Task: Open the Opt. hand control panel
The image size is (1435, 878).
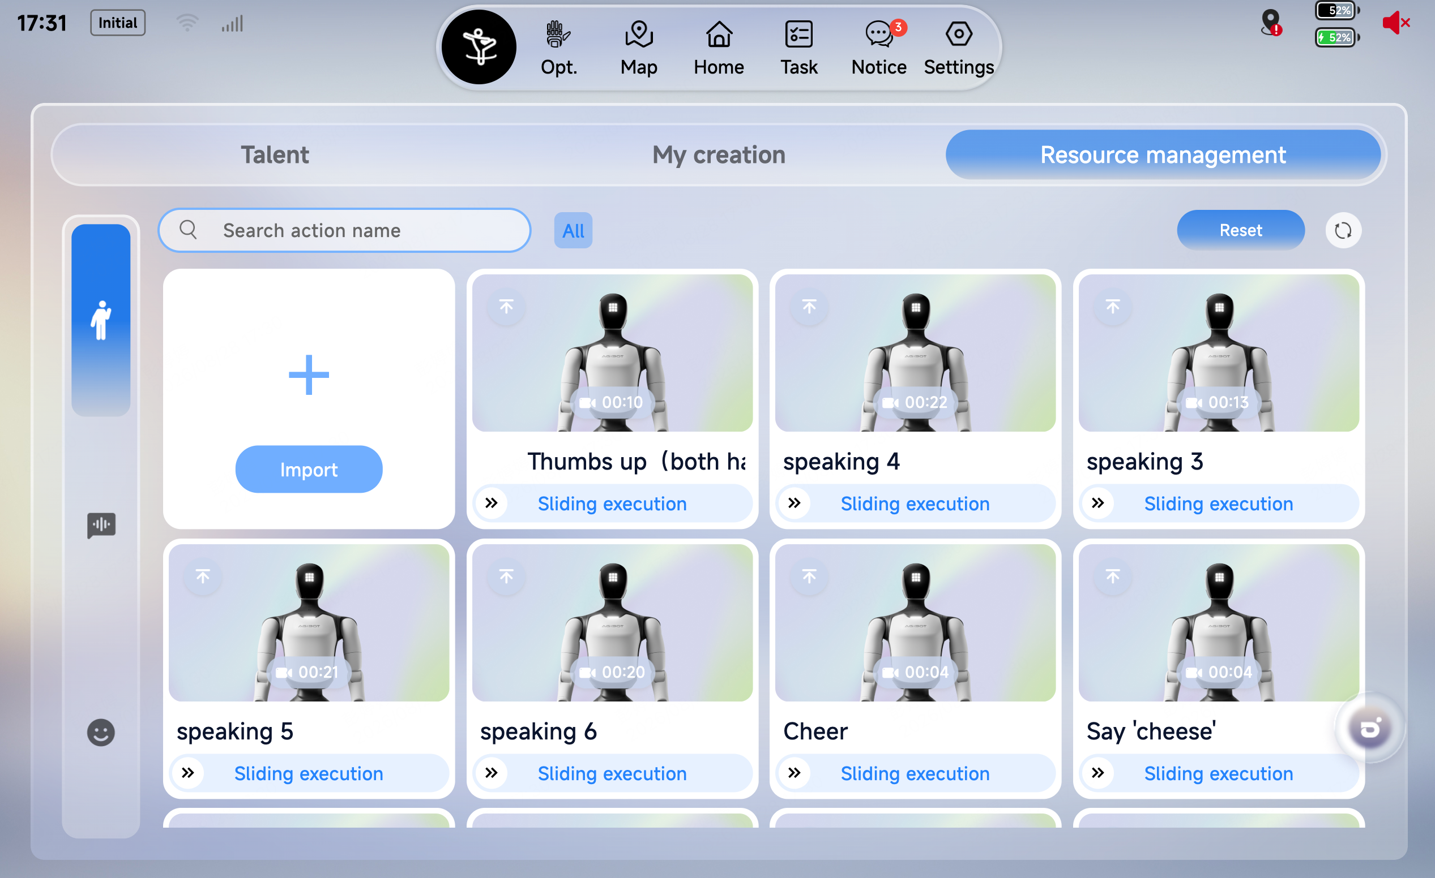Action: pos(558,48)
